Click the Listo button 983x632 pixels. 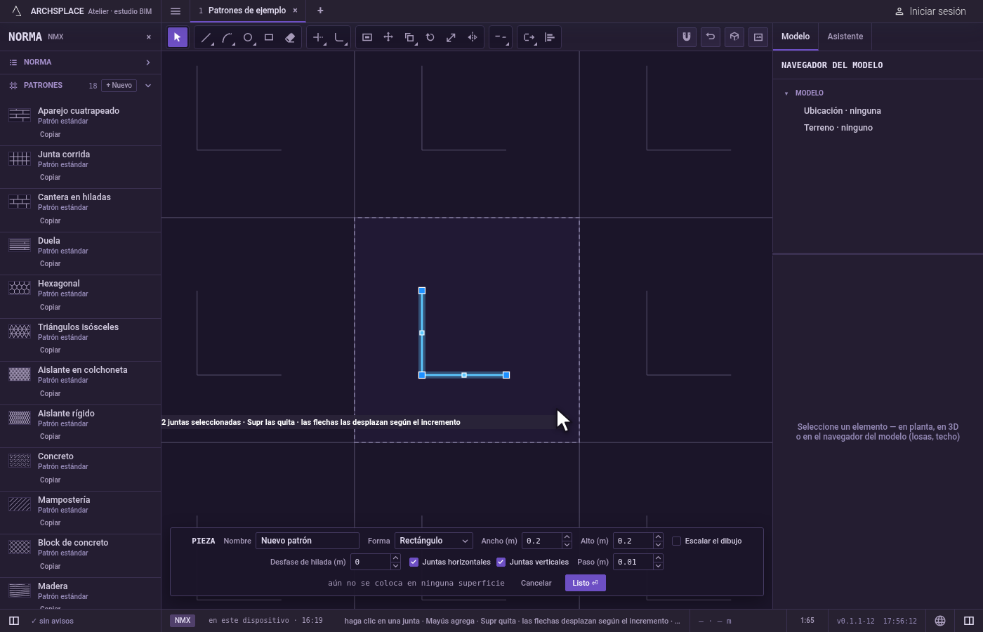(x=586, y=583)
